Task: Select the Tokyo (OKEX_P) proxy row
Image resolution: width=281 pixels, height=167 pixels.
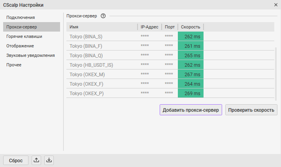Action: [170, 93]
